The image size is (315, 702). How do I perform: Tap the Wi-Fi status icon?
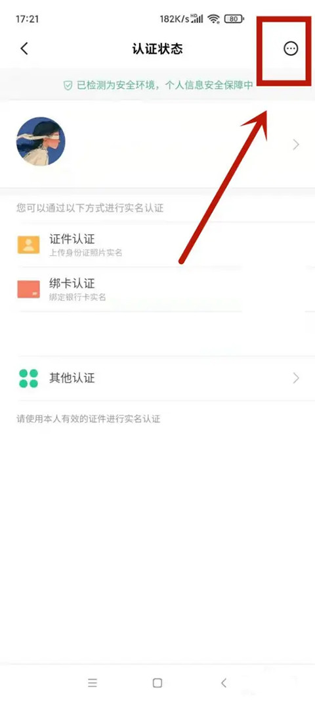pyautogui.click(x=213, y=19)
